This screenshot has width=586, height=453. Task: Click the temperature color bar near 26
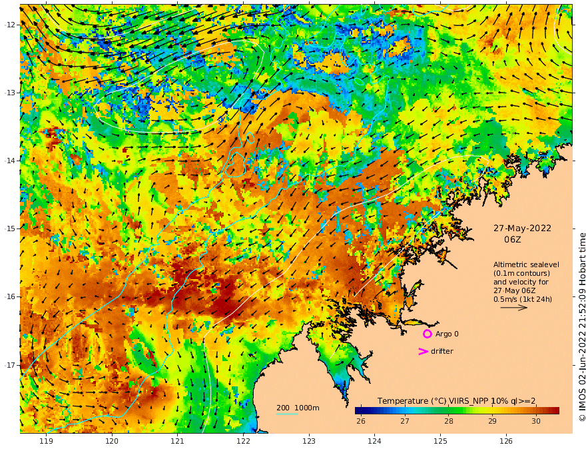coord(361,410)
